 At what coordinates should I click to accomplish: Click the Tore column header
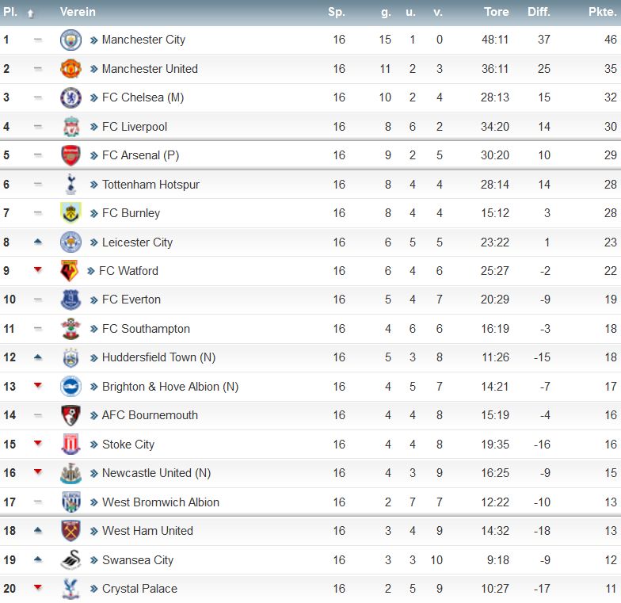[496, 12]
